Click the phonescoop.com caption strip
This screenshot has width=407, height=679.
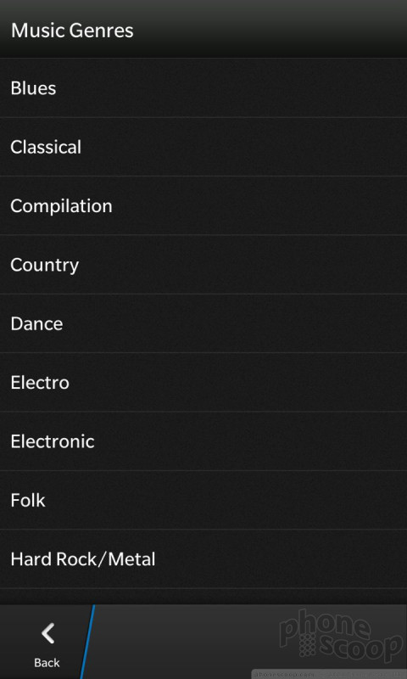329,675
